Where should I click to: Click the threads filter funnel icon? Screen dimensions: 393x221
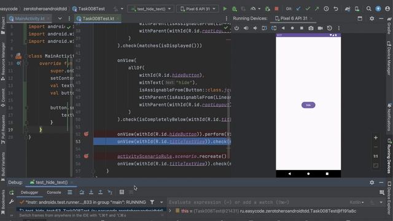click(x=152, y=202)
